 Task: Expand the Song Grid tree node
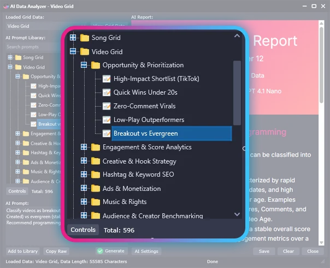tap(73, 38)
